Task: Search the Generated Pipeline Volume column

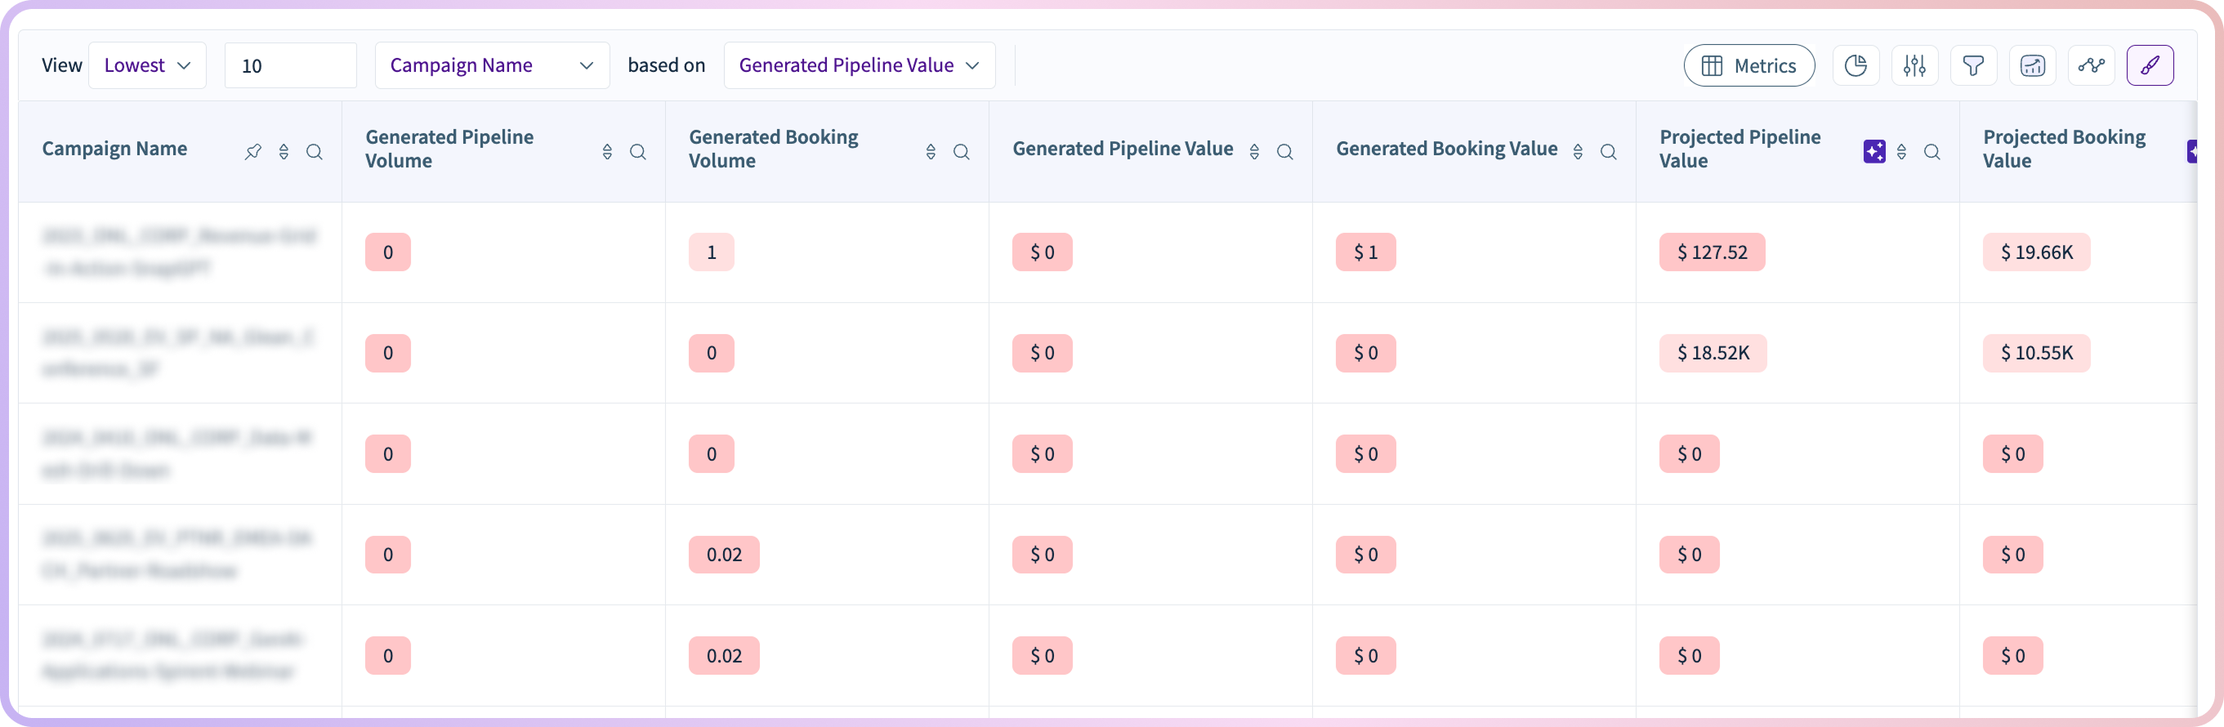Action: tap(638, 152)
